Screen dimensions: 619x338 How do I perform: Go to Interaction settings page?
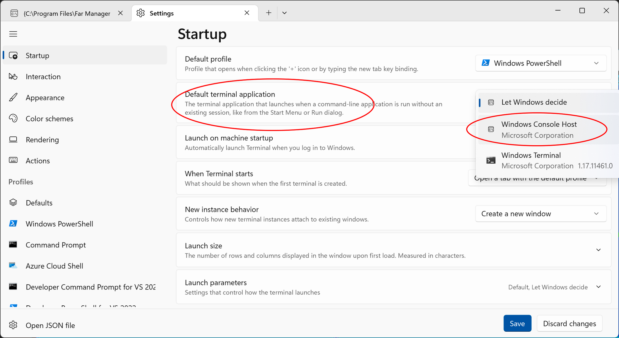point(85,77)
